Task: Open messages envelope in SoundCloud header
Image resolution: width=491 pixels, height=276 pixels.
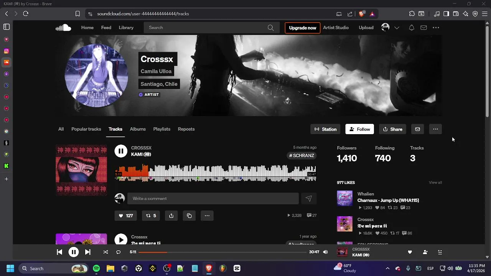Action: click(x=423, y=28)
